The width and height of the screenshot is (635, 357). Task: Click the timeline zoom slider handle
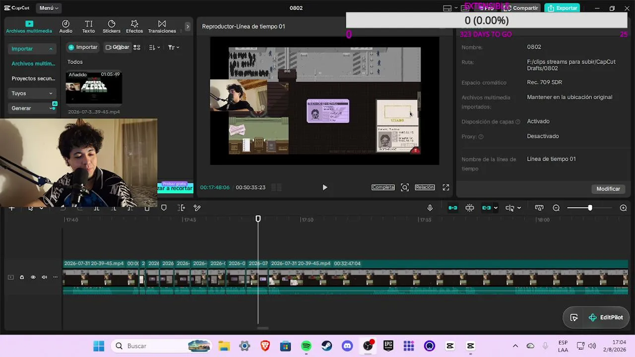coord(590,208)
